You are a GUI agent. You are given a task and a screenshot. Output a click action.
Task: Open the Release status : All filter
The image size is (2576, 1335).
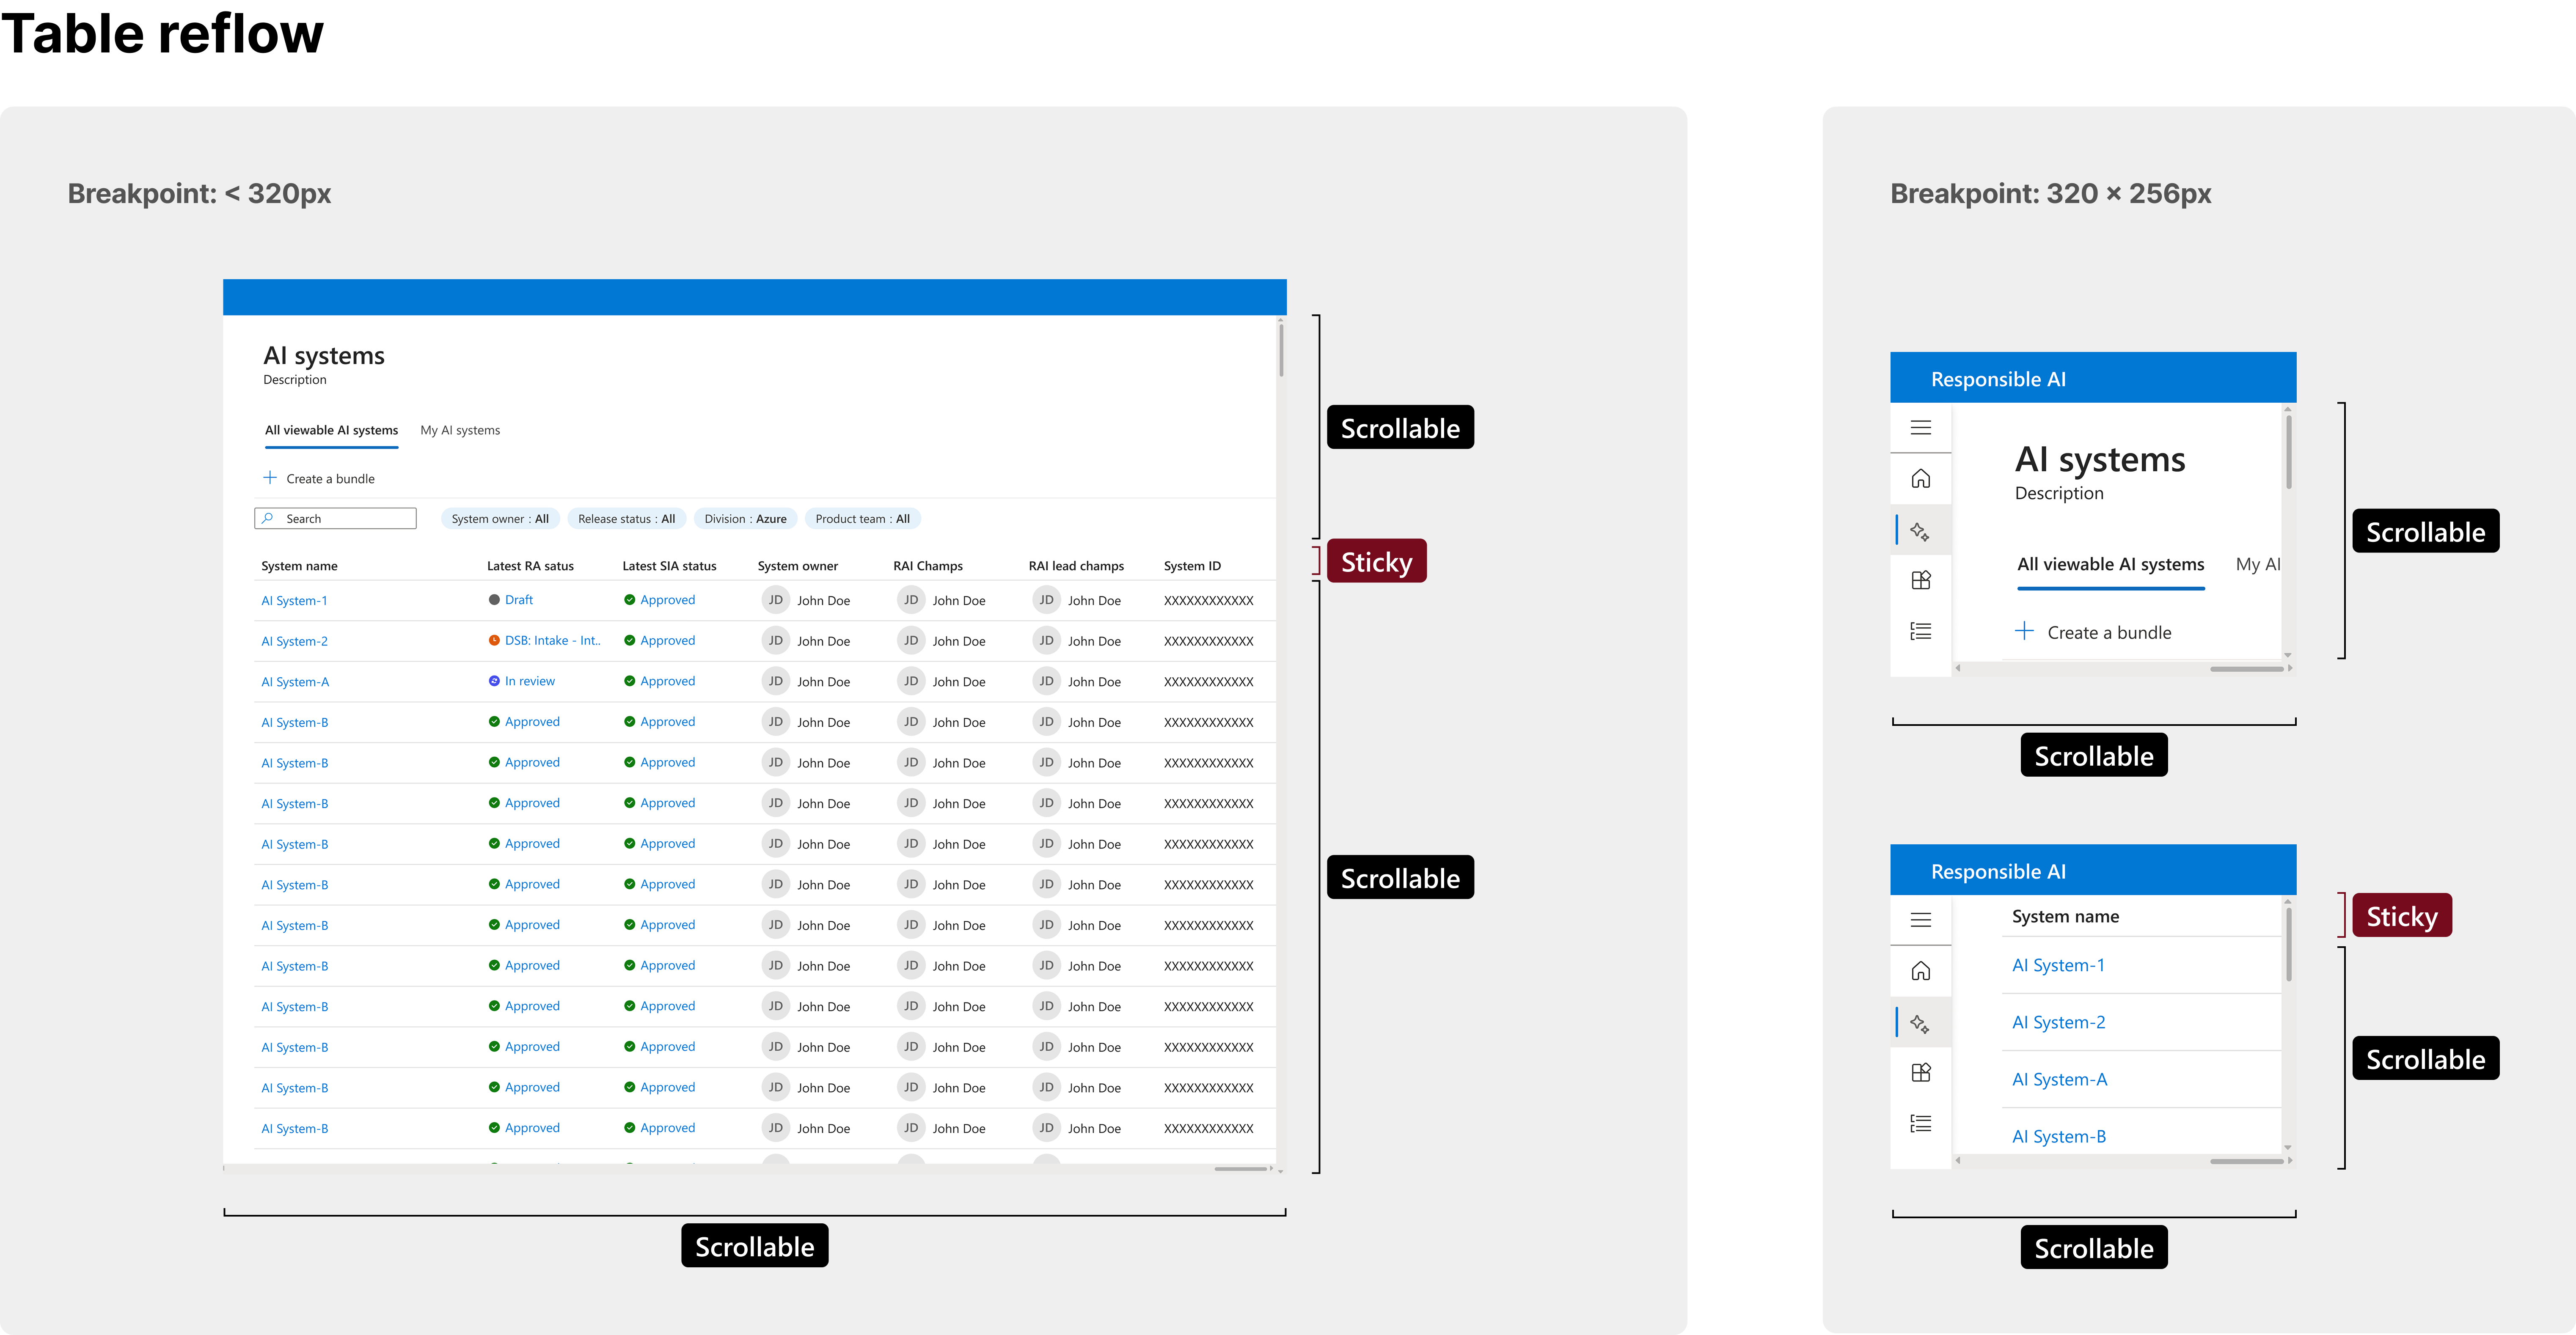[x=627, y=519]
